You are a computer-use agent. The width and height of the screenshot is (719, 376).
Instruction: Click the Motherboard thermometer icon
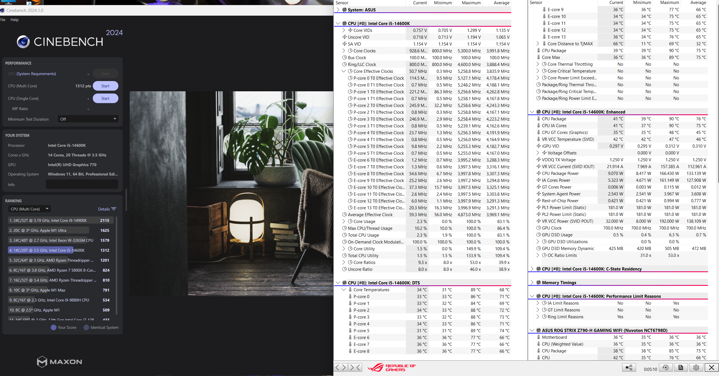point(539,337)
